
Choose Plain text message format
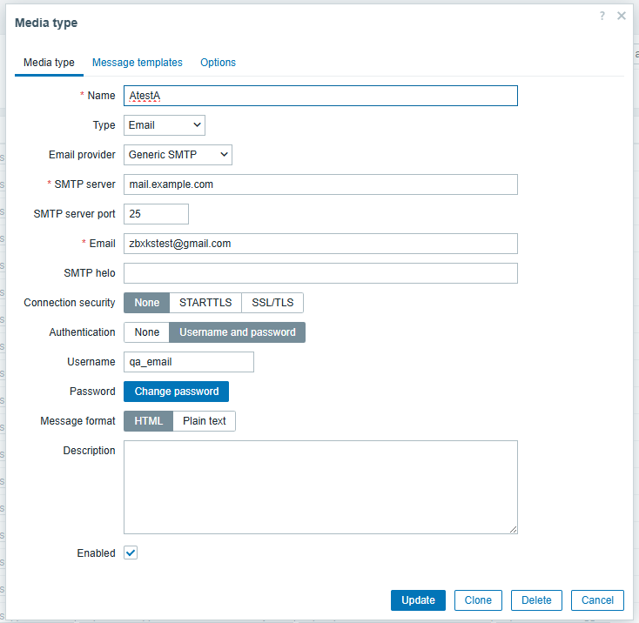pyautogui.click(x=205, y=421)
